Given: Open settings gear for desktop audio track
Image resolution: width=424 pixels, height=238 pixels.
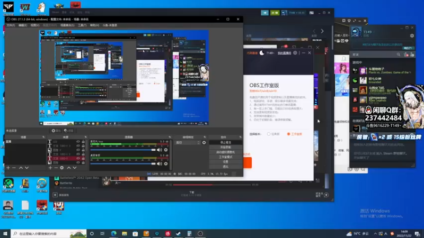Looking at the screenshot, I should [x=166, y=163].
